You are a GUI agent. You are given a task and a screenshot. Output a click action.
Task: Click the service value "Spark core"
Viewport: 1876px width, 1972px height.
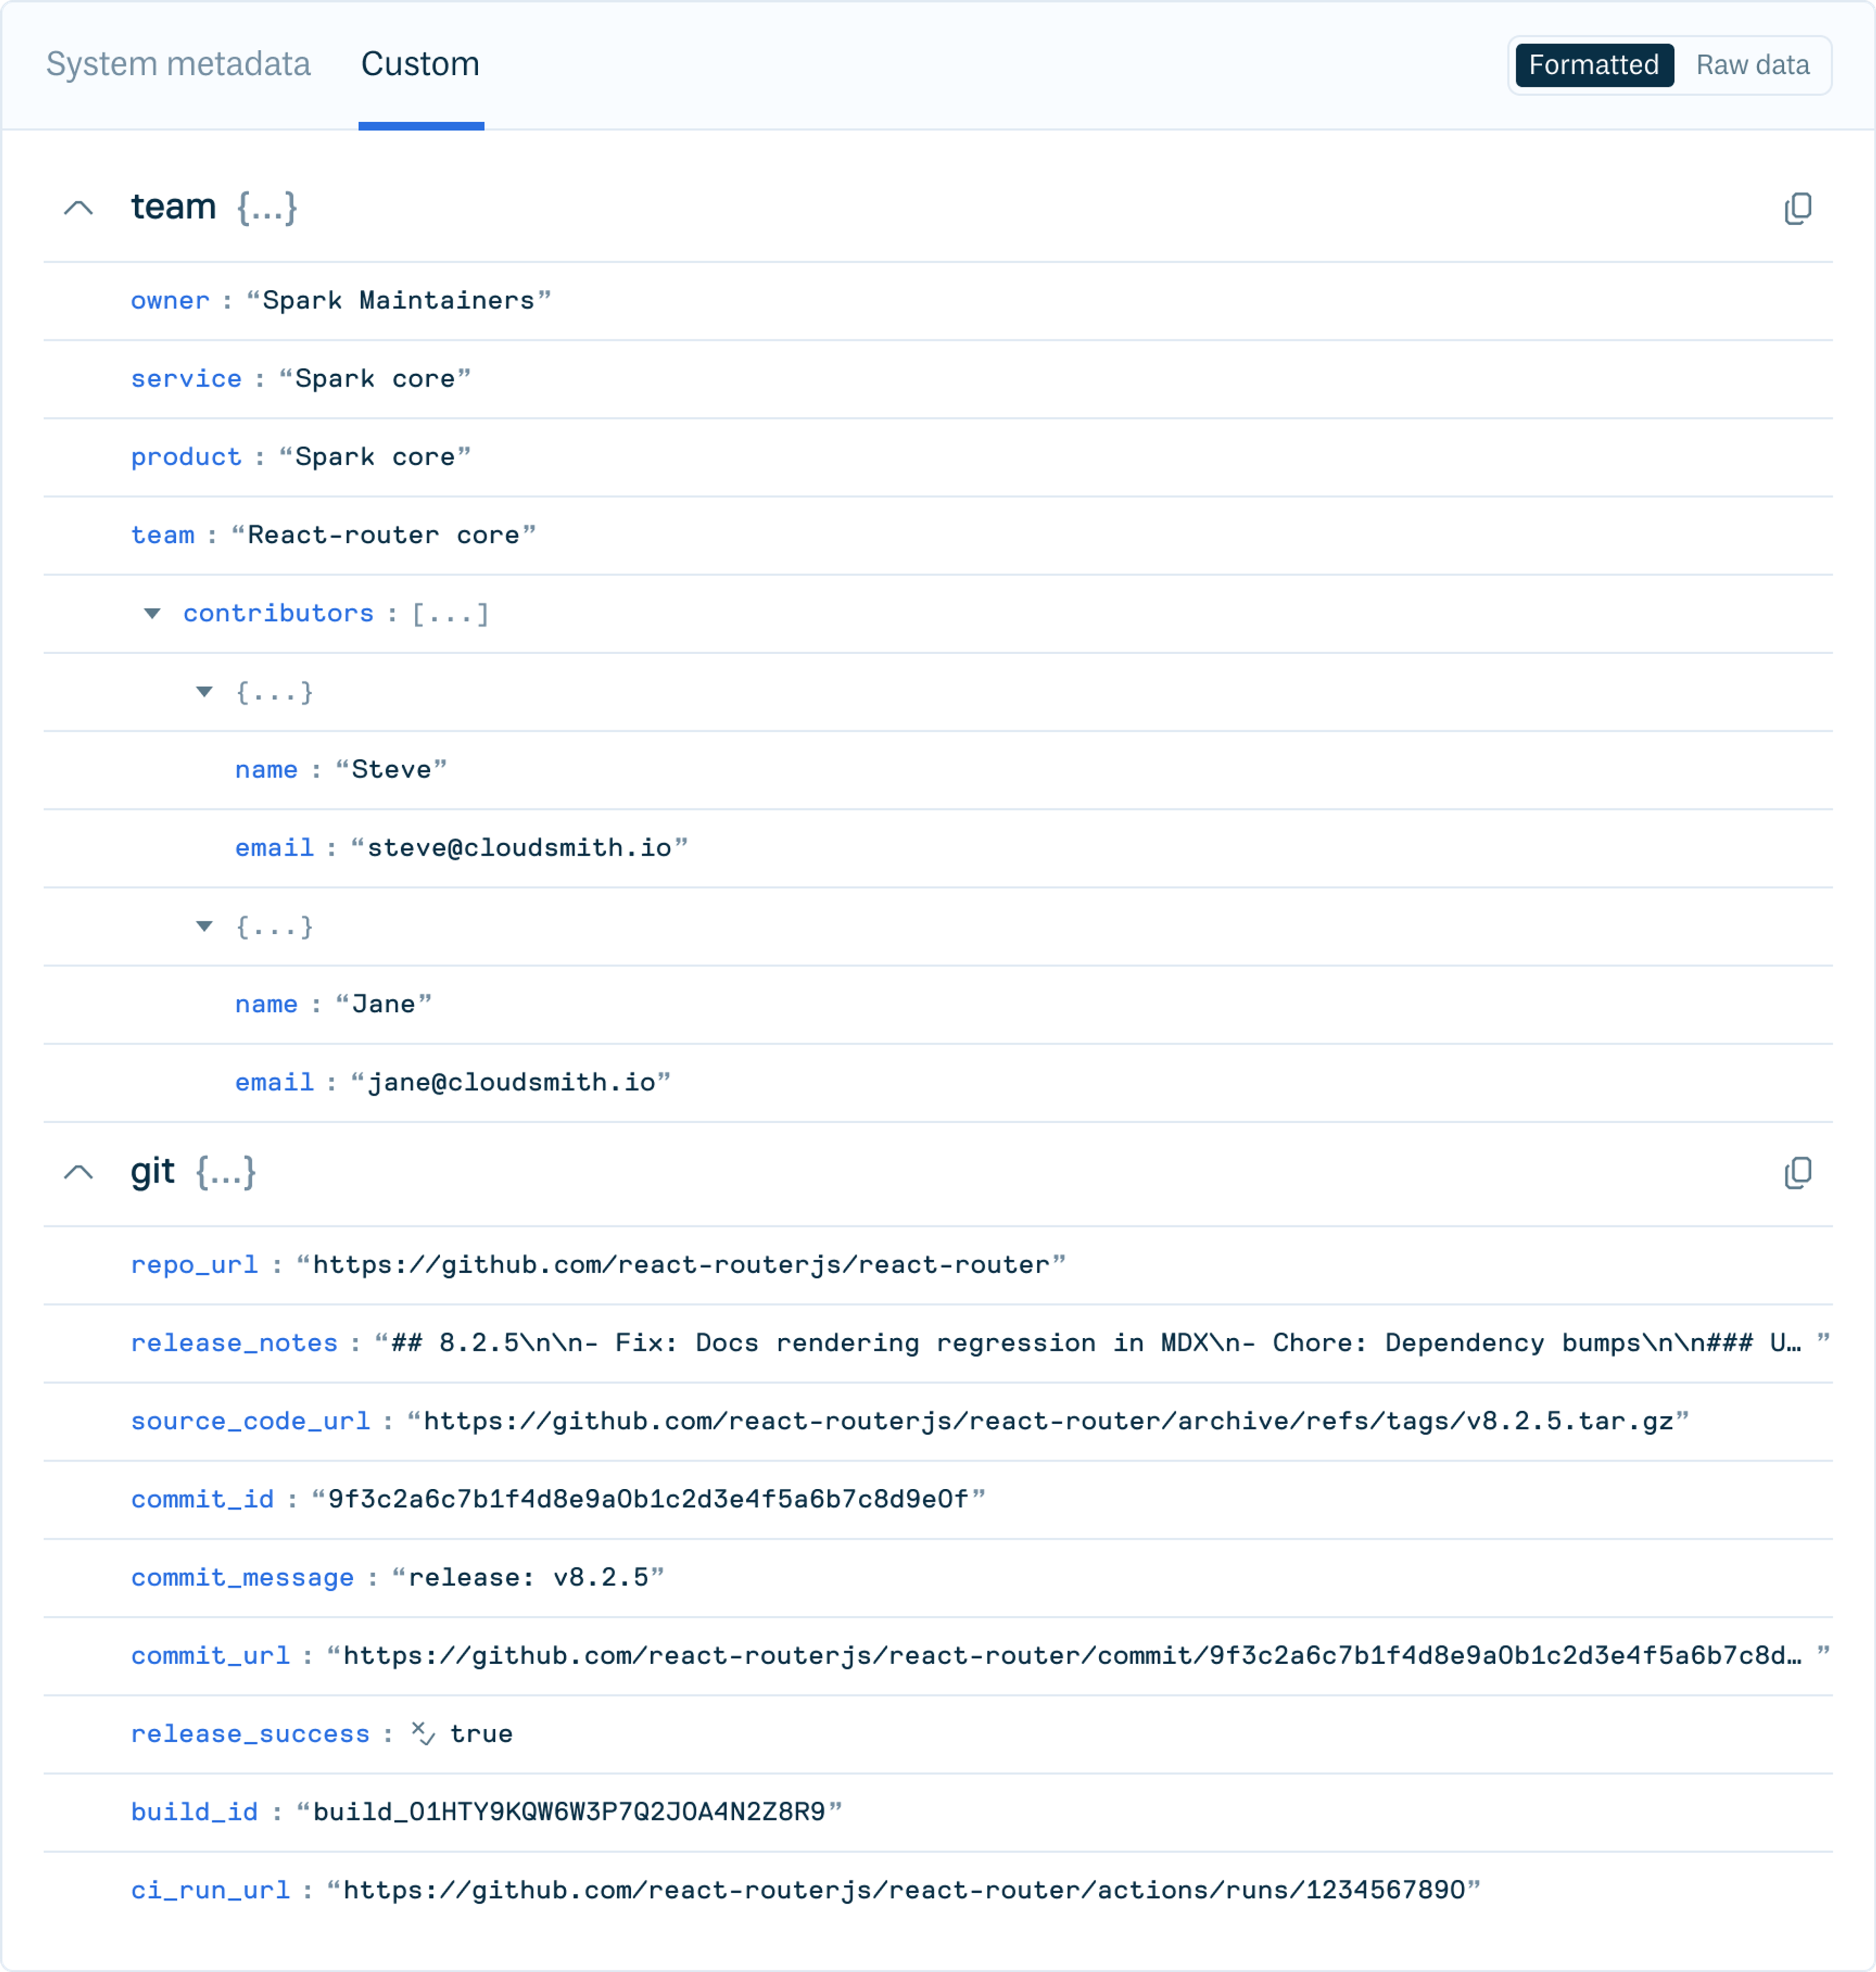click(375, 378)
